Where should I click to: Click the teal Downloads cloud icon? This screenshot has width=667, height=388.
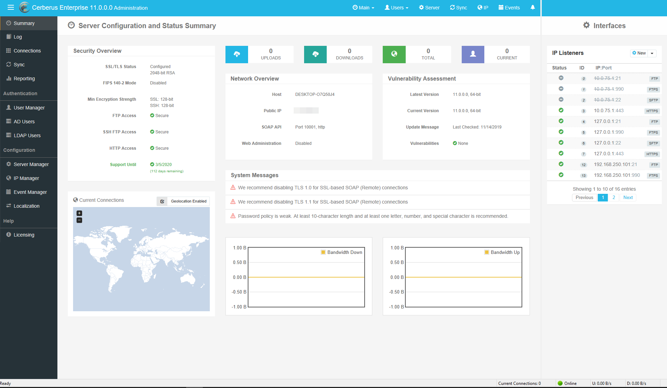click(315, 54)
